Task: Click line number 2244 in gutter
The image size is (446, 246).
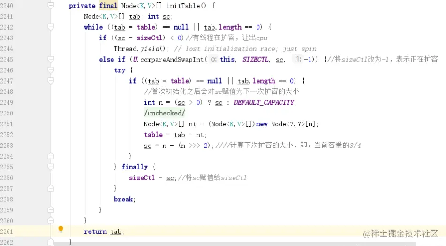Action: coord(7,49)
